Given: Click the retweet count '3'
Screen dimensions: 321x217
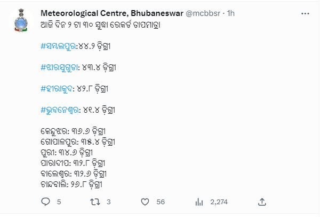Looking at the screenshot, I should [x=108, y=202].
